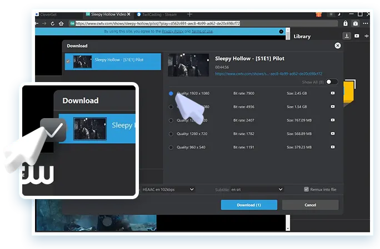Switch to TwitCasting - Stream tab

tap(157, 14)
